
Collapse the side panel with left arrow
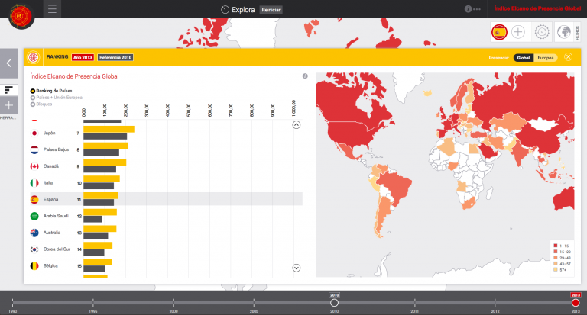click(x=8, y=63)
